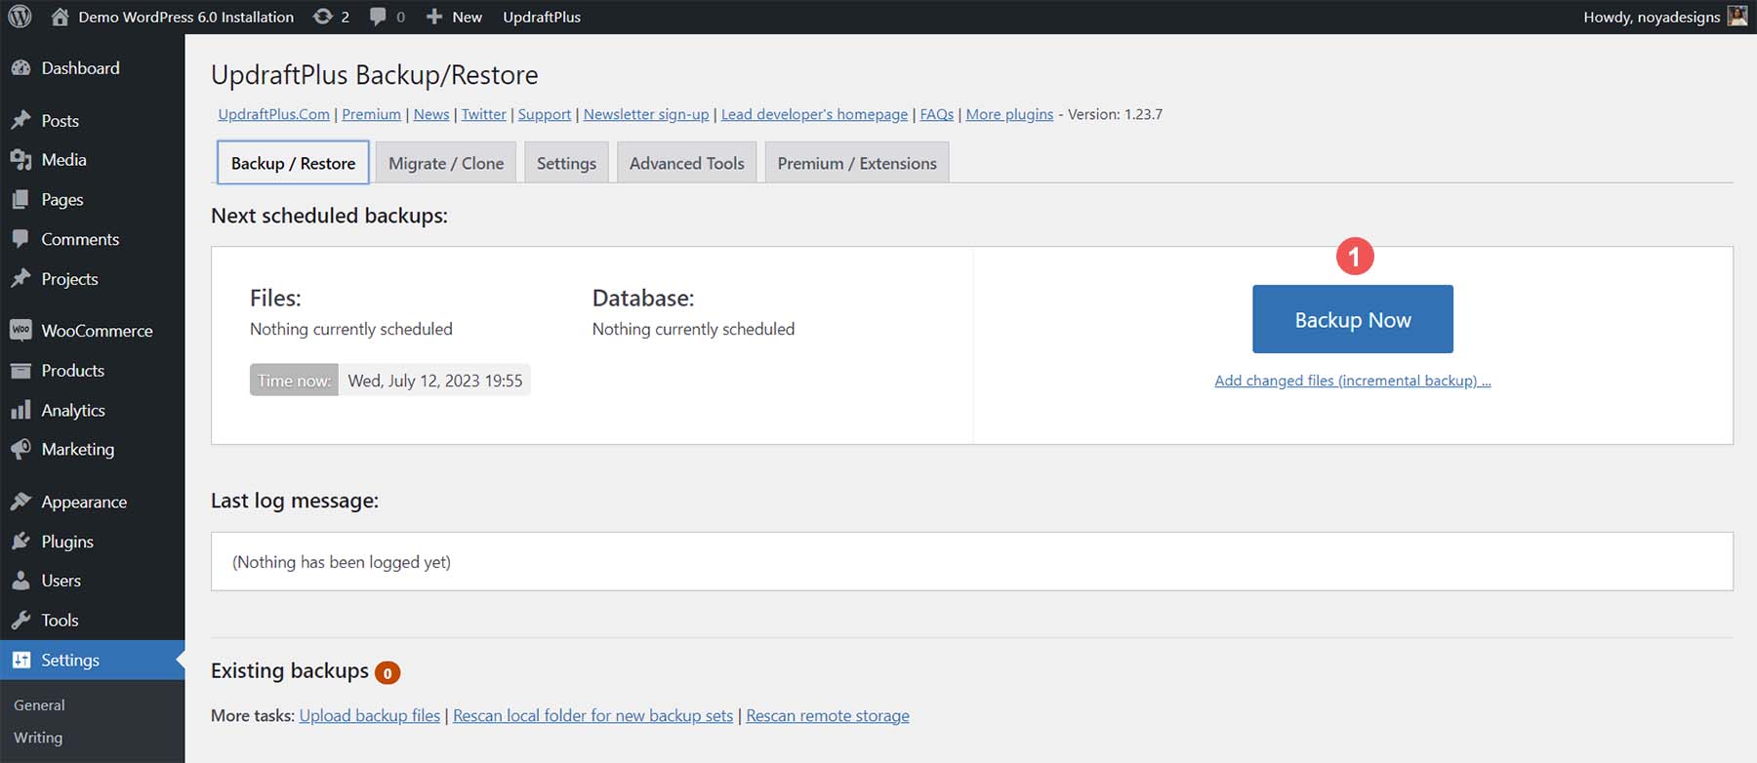The width and height of the screenshot is (1757, 763).
Task: Open the FAQs link
Action: [937, 114]
